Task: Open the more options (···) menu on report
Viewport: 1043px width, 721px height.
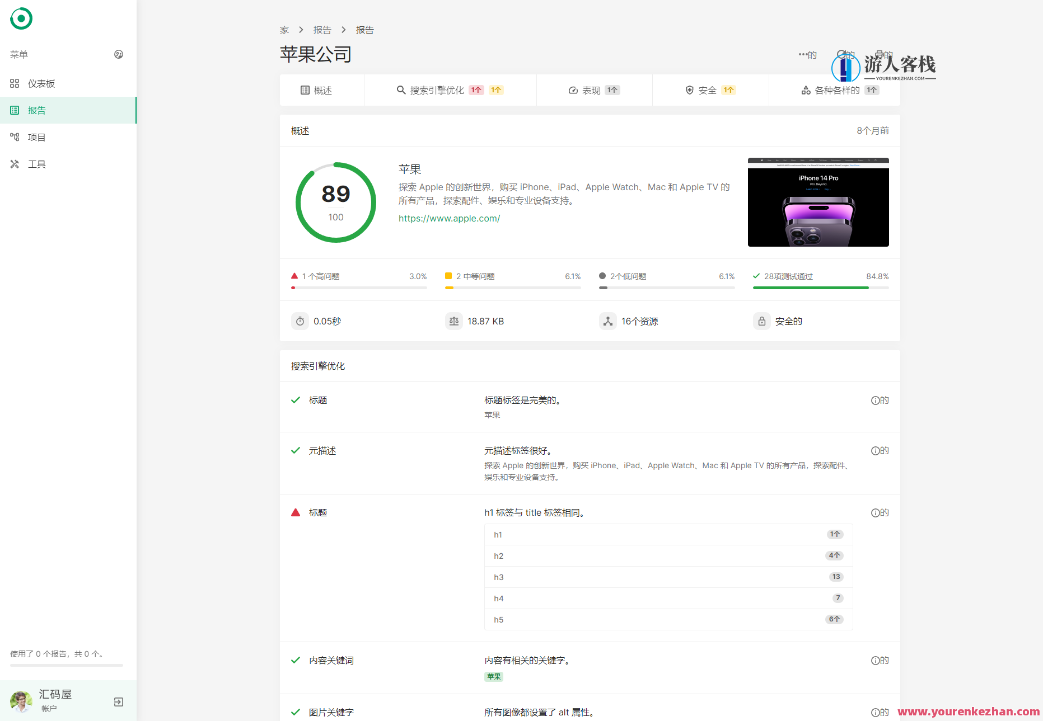Action: (805, 54)
